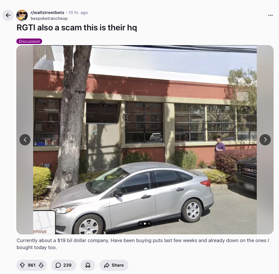The height and width of the screenshot is (274, 279).
Task: Give an award to this post
Action: [88, 265]
